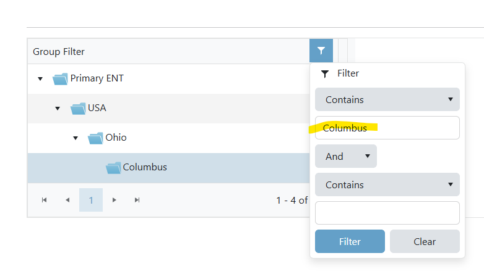Open the first Contains operator dropdown
The height and width of the screenshot is (274, 484).
pyautogui.click(x=387, y=99)
